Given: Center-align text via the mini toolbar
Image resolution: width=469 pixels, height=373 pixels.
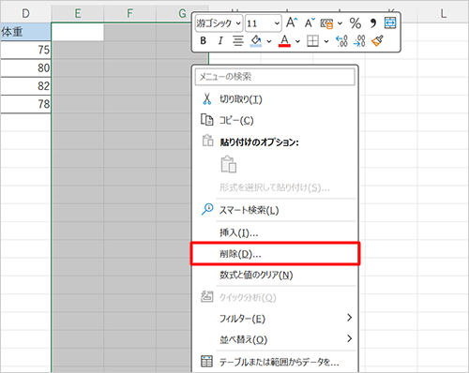Looking at the screenshot, I should pos(238,40).
